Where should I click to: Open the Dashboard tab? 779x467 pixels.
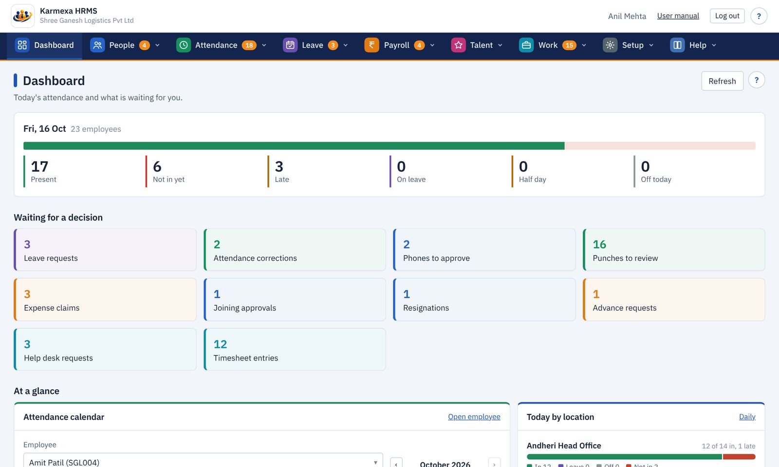point(44,45)
